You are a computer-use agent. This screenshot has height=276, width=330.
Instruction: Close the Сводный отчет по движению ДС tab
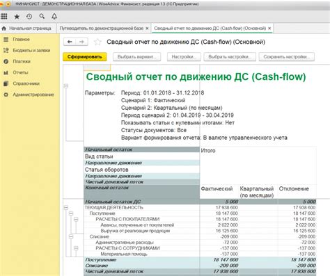pos(269,29)
